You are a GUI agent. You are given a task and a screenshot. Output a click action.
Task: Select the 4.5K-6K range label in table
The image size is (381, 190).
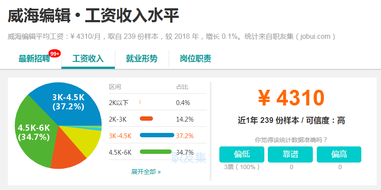(120, 153)
